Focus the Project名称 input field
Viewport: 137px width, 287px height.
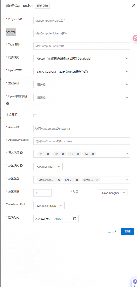[82, 21]
